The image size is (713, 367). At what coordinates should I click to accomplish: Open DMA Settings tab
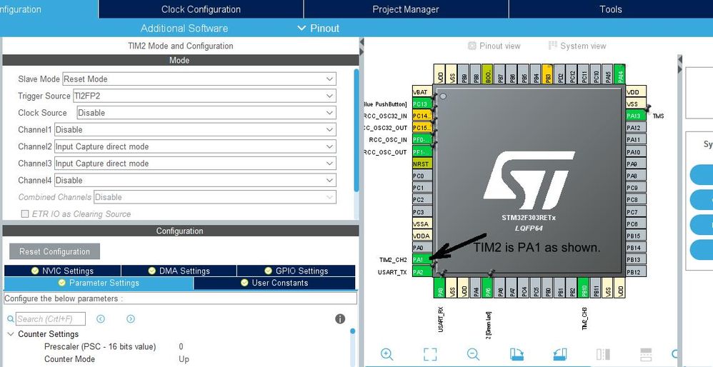tap(179, 271)
